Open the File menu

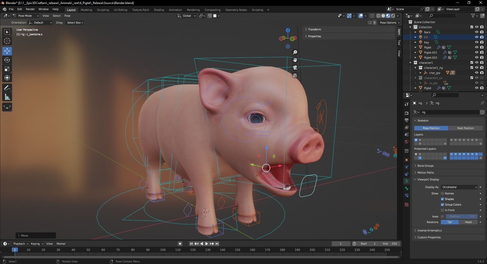[11, 9]
